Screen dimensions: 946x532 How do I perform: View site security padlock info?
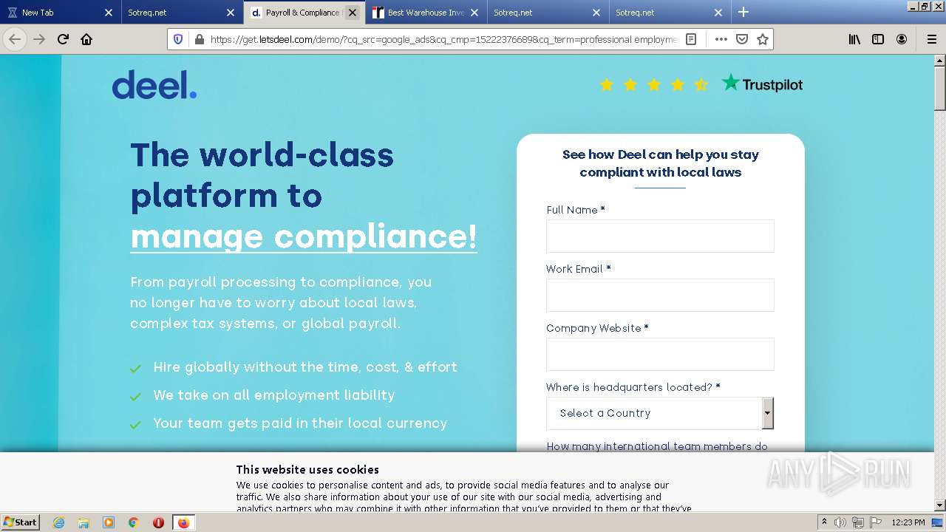[x=199, y=39]
